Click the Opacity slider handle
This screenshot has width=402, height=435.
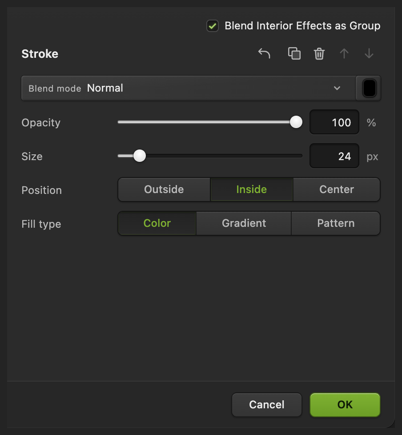pos(296,122)
